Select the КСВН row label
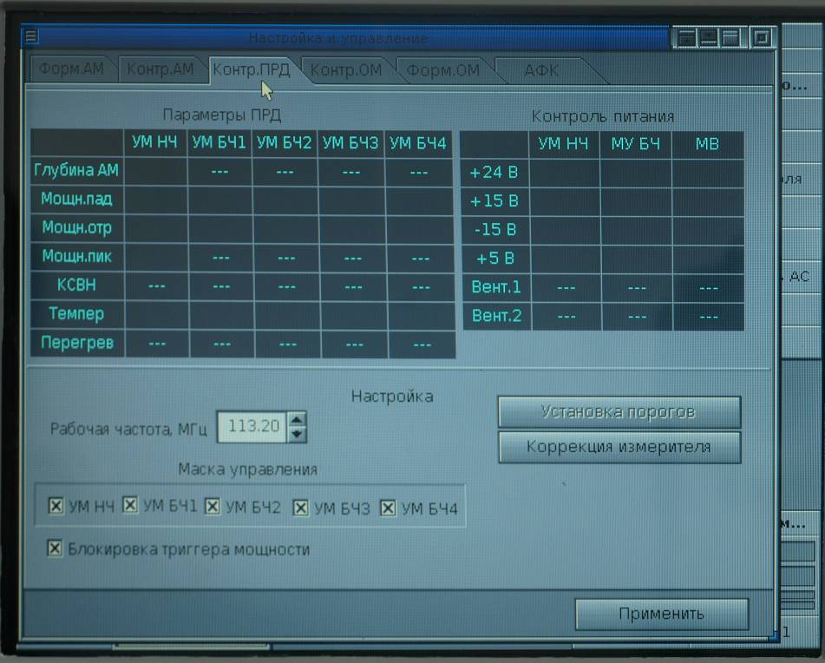Viewport: 825px width, 663px height. click(x=77, y=285)
